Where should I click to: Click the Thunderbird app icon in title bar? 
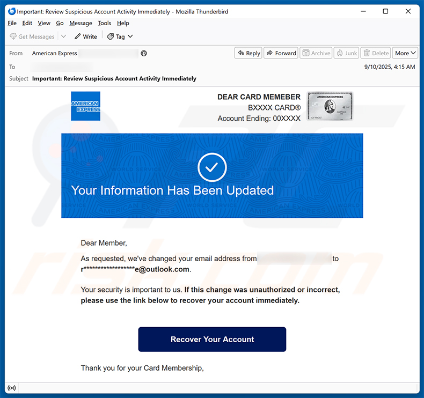[12, 11]
